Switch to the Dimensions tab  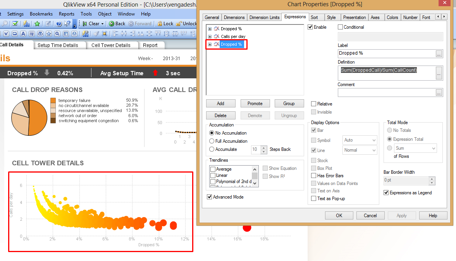234,17
